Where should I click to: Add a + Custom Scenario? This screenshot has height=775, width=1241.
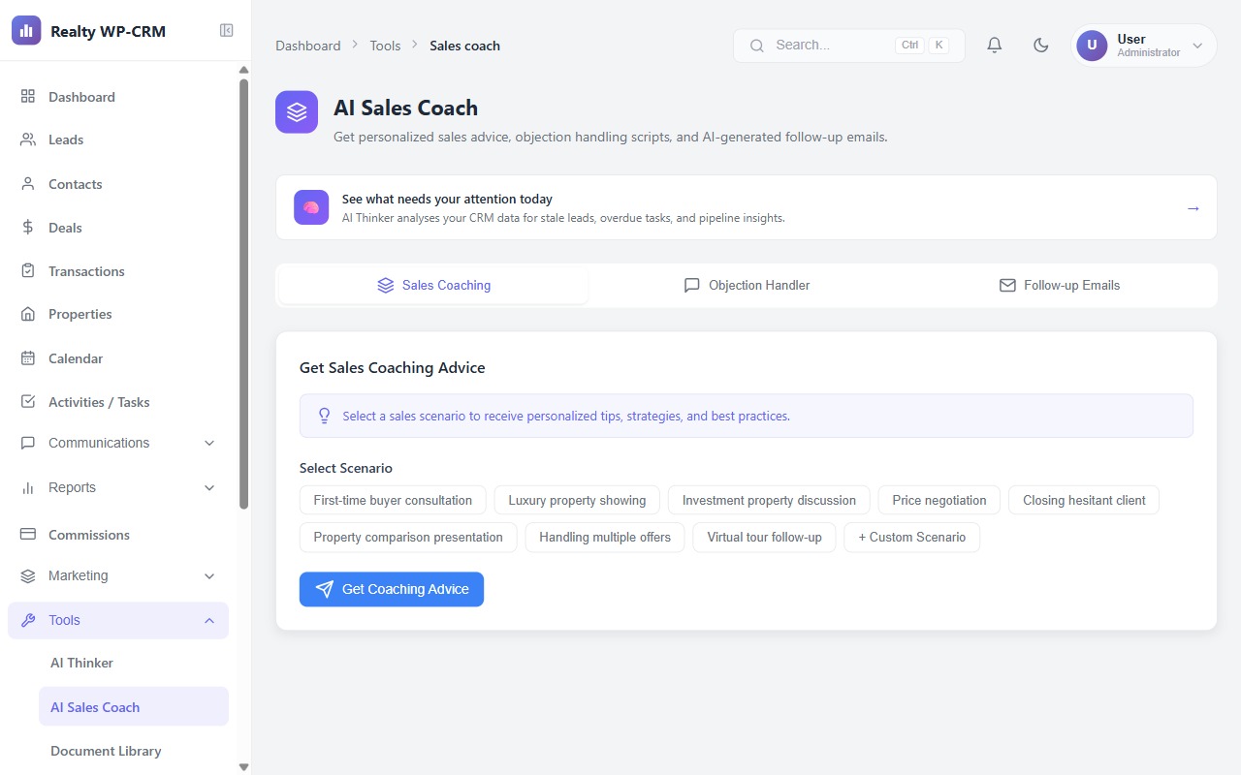pos(912,538)
